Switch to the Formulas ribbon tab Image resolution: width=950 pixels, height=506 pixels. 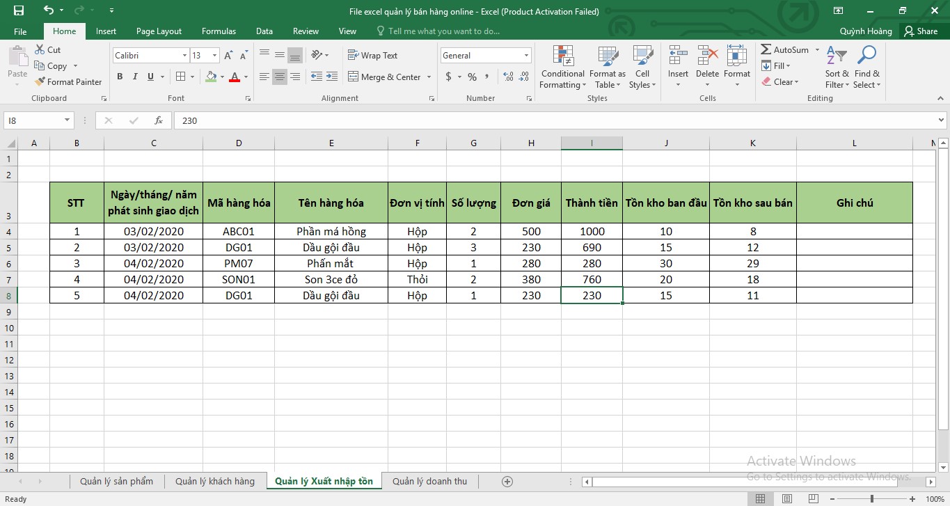click(x=219, y=31)
